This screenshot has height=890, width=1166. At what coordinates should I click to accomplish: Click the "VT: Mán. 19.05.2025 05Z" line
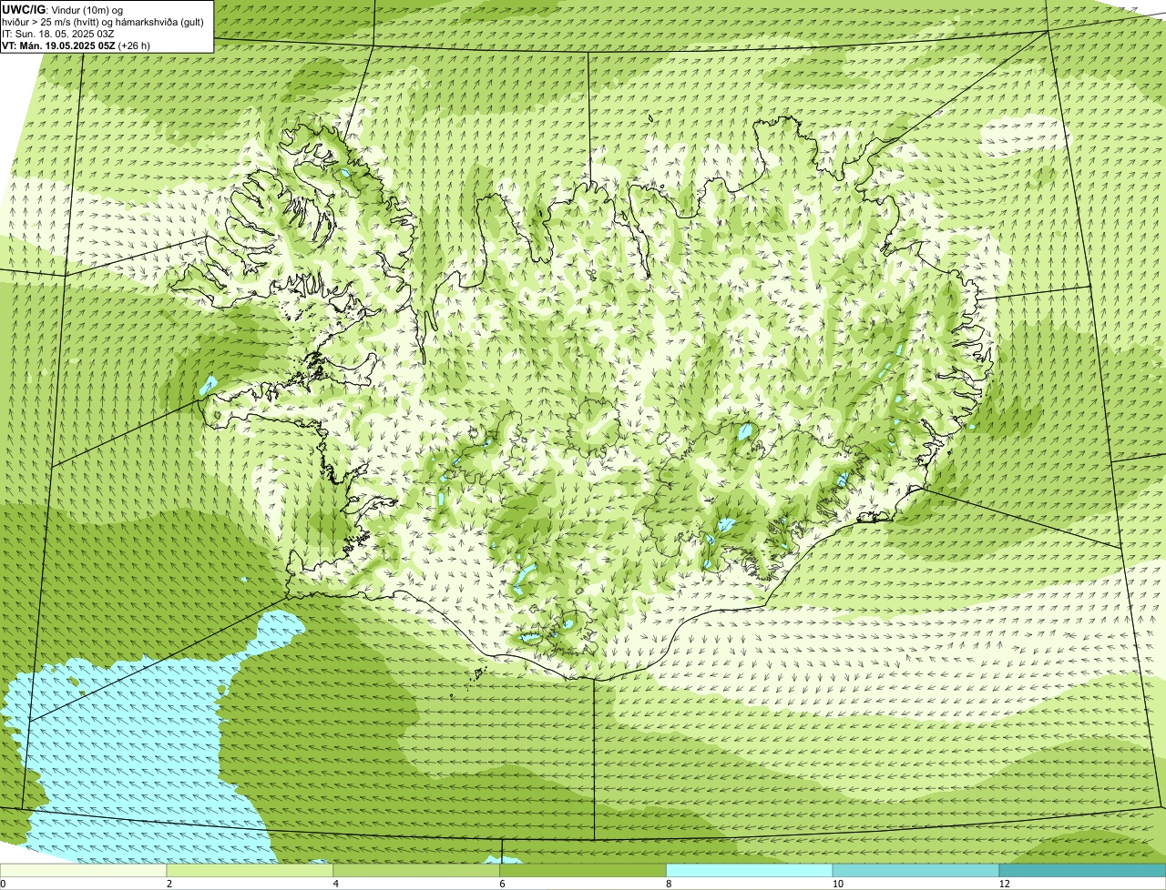pyautogui.click(x=76, y=46)
